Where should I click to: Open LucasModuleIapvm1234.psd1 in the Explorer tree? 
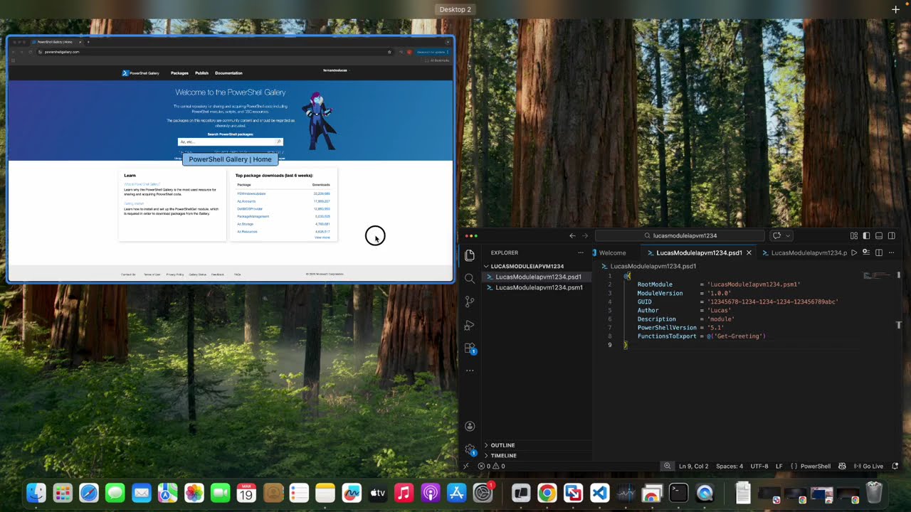coord(538,277)
